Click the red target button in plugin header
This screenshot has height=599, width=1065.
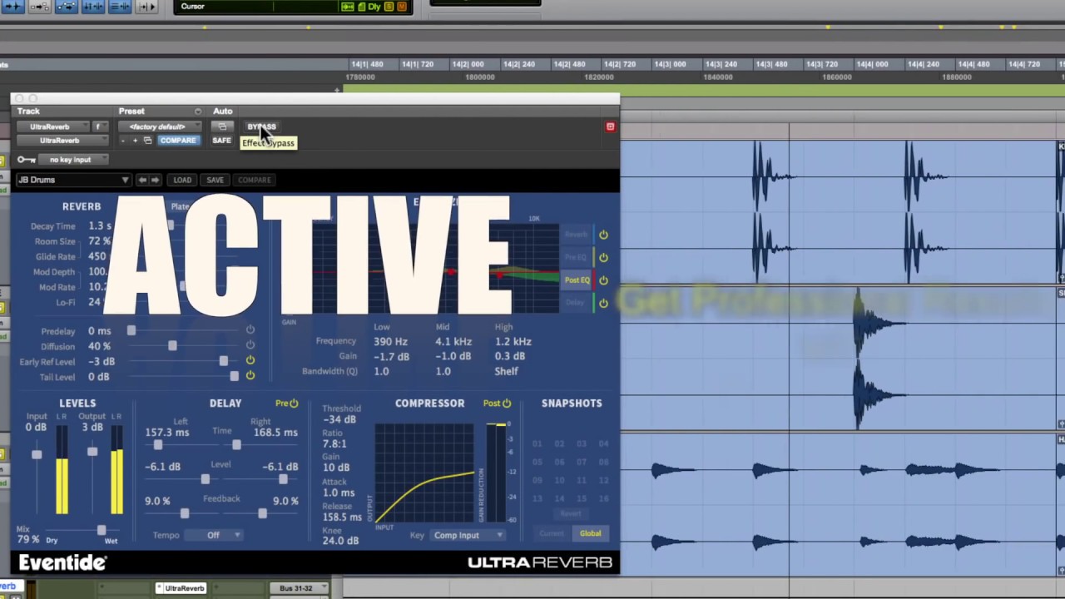pos(610,126)
